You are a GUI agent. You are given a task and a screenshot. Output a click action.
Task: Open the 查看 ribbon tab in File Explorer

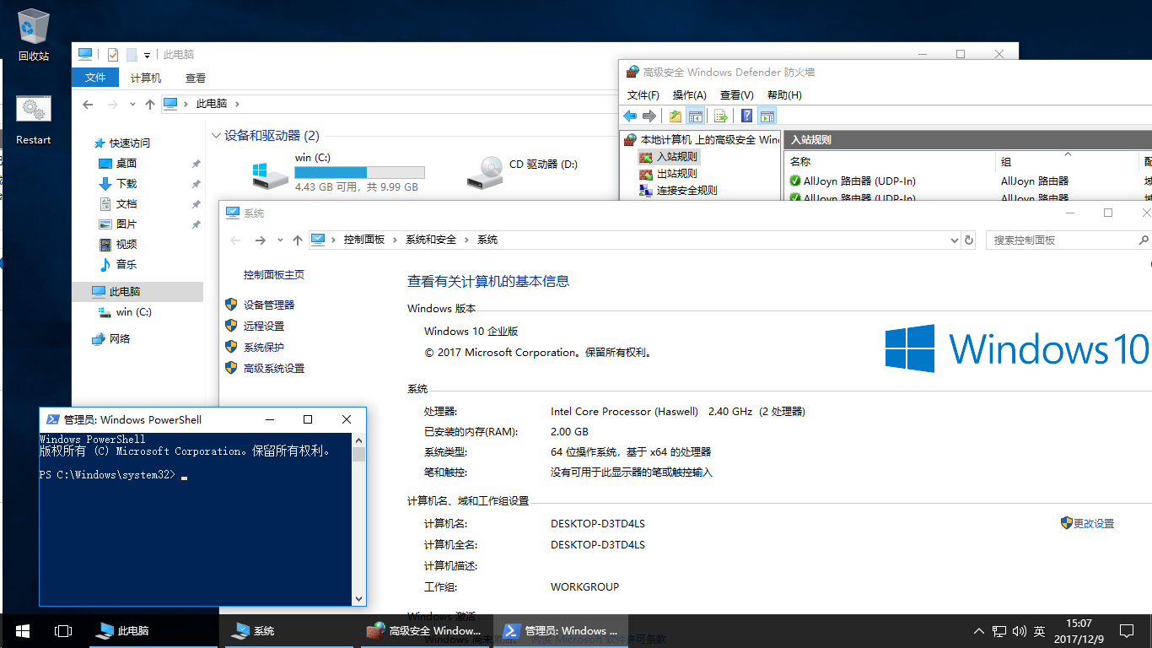[x=196, y=78]
